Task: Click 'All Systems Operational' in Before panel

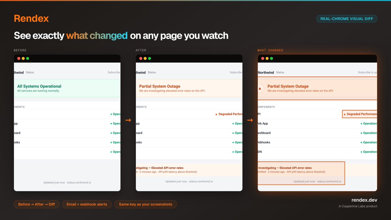Action: click(39, 86)
